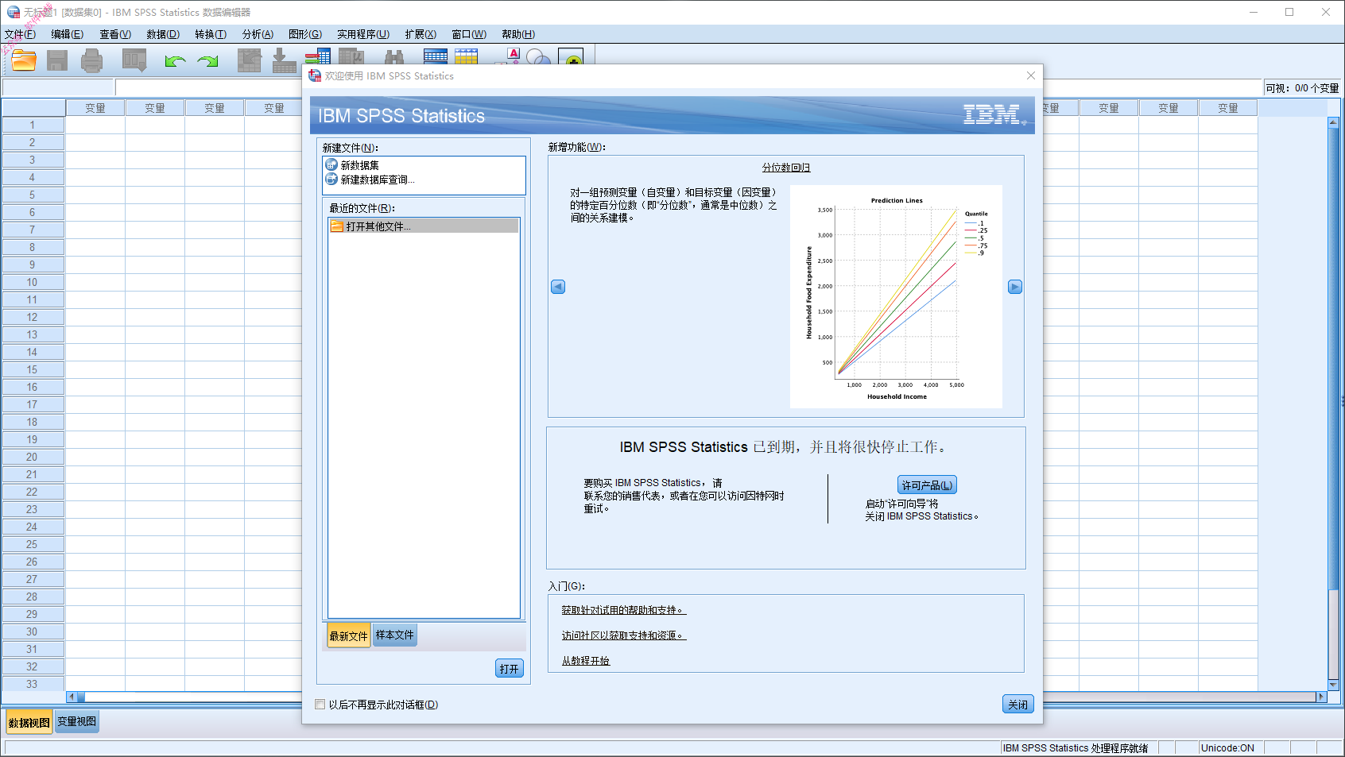Viewport: 1345px width, 757px height.
Task: Click Unicode:ON status bar entry
Action: pyautogui.click(x=1228, y=747)
